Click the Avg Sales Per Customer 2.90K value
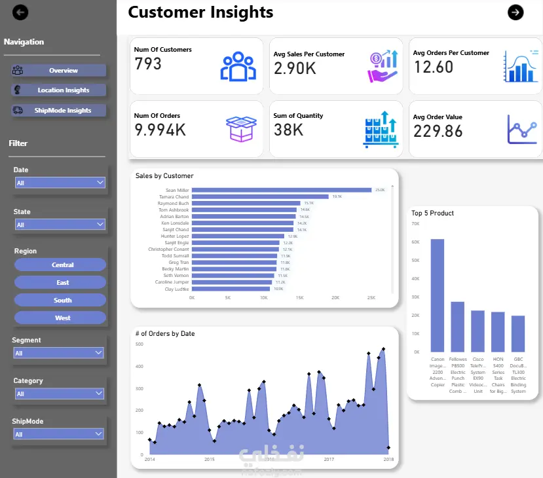 pyautogui.click(x=295, y=68)
